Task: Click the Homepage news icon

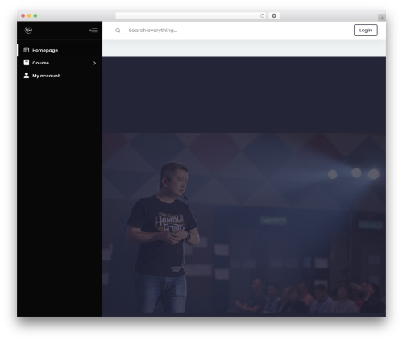Action: (x=27, y=50)
